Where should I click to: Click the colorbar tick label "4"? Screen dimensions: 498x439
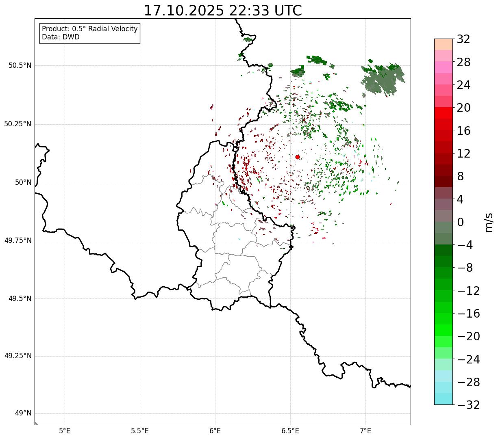coord(460,199)
